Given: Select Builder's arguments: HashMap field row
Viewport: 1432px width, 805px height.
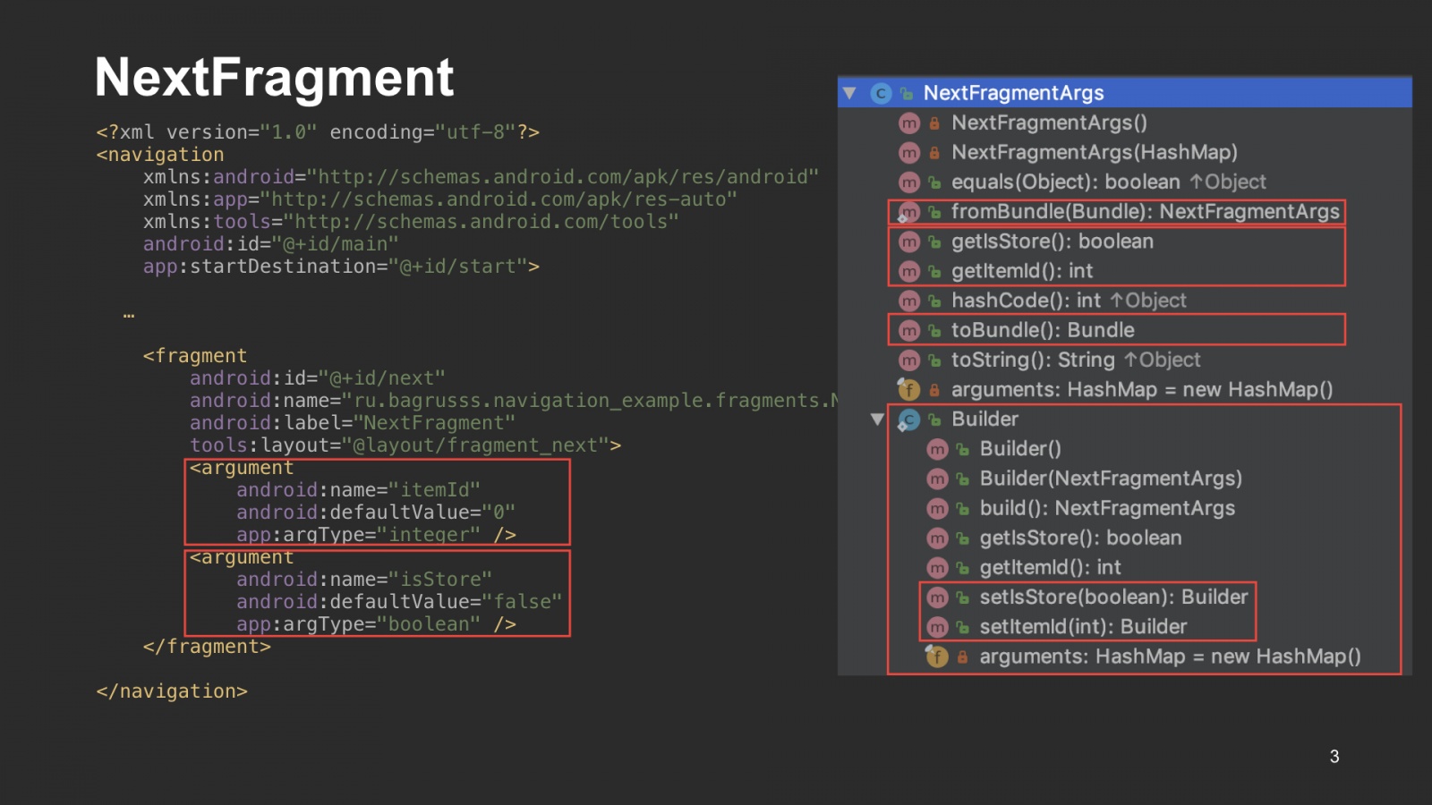Looking at the screenshot, I should click(x=1125, y=657).
